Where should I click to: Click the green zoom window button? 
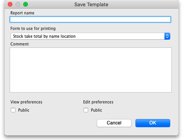click(x=26, y=4)
